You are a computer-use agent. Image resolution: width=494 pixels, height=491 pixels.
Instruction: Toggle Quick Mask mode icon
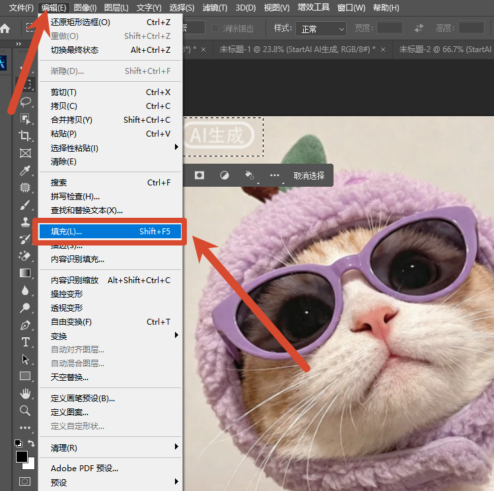(x=24, y=481)
